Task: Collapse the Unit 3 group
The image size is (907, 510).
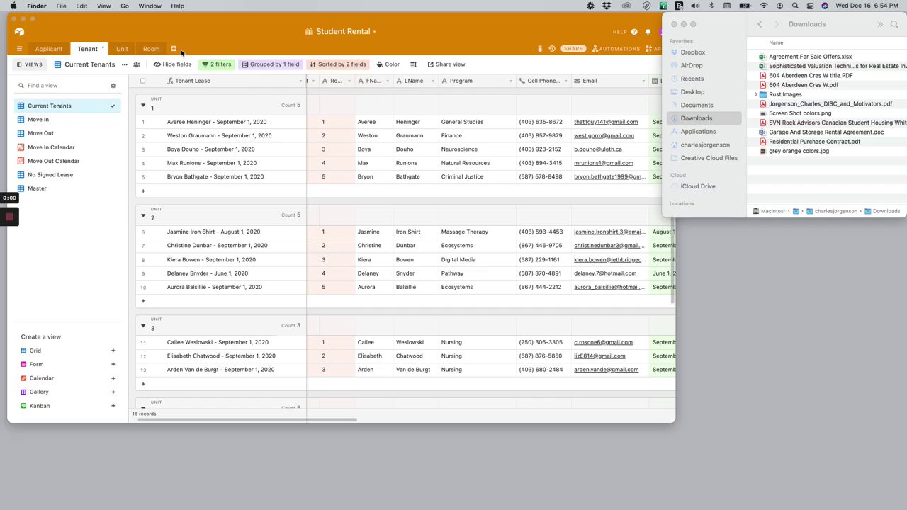Action: [x=143, y=326]
